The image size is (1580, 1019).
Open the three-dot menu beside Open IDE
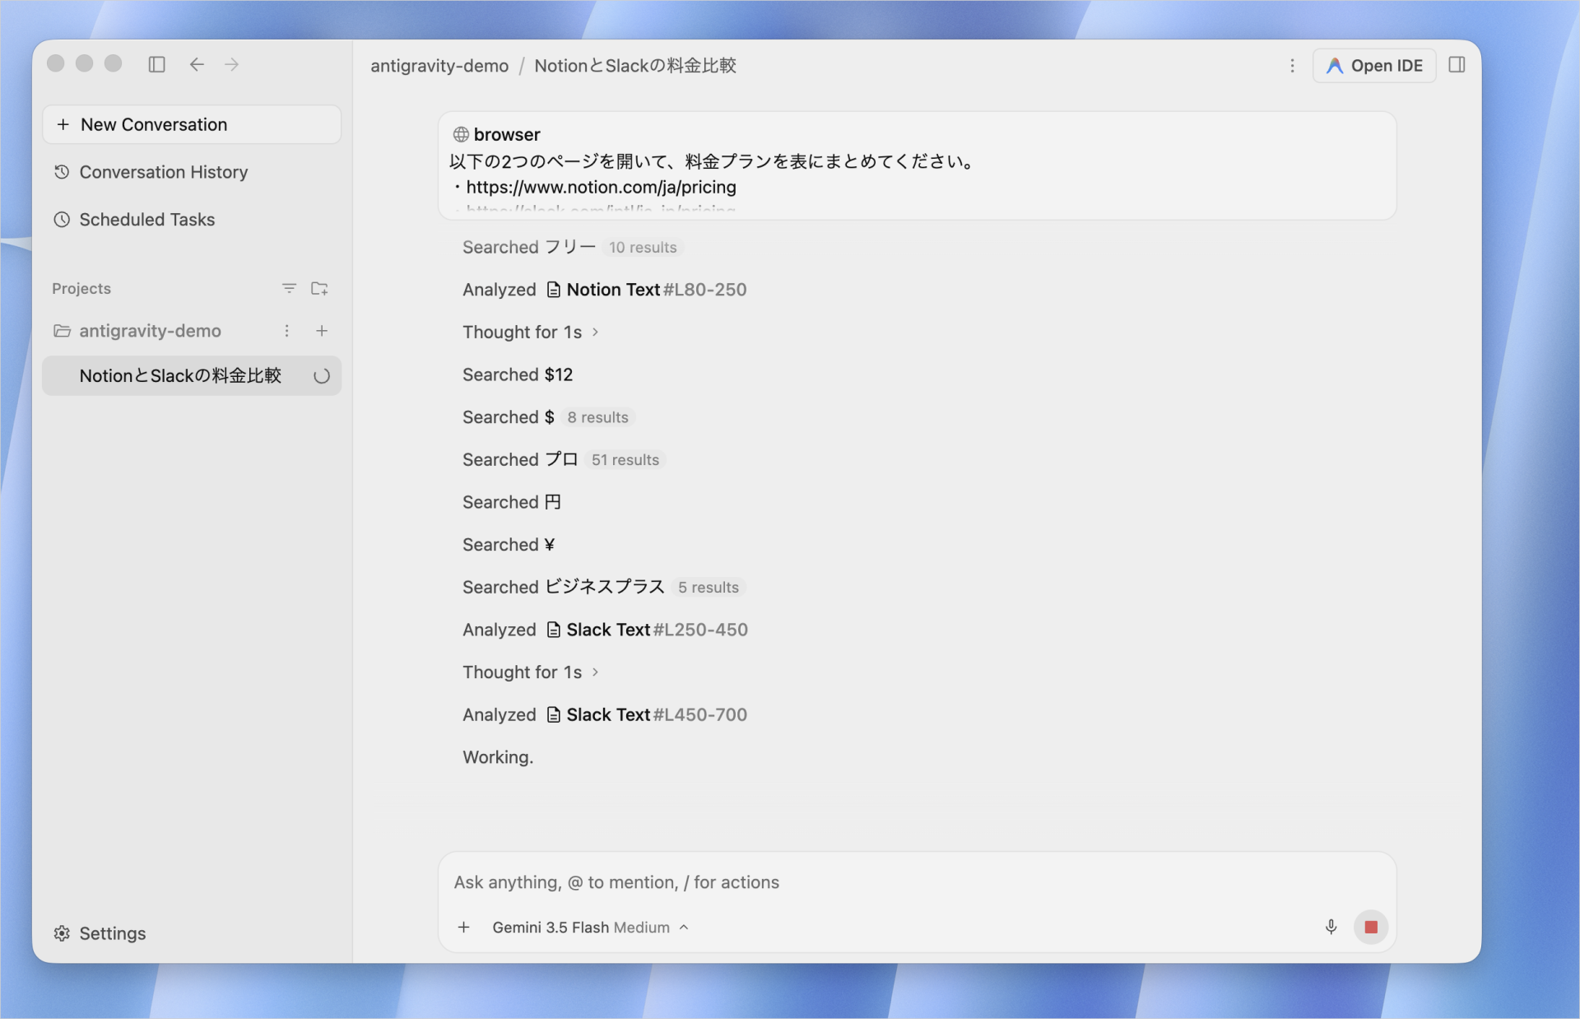(1292, 66)
